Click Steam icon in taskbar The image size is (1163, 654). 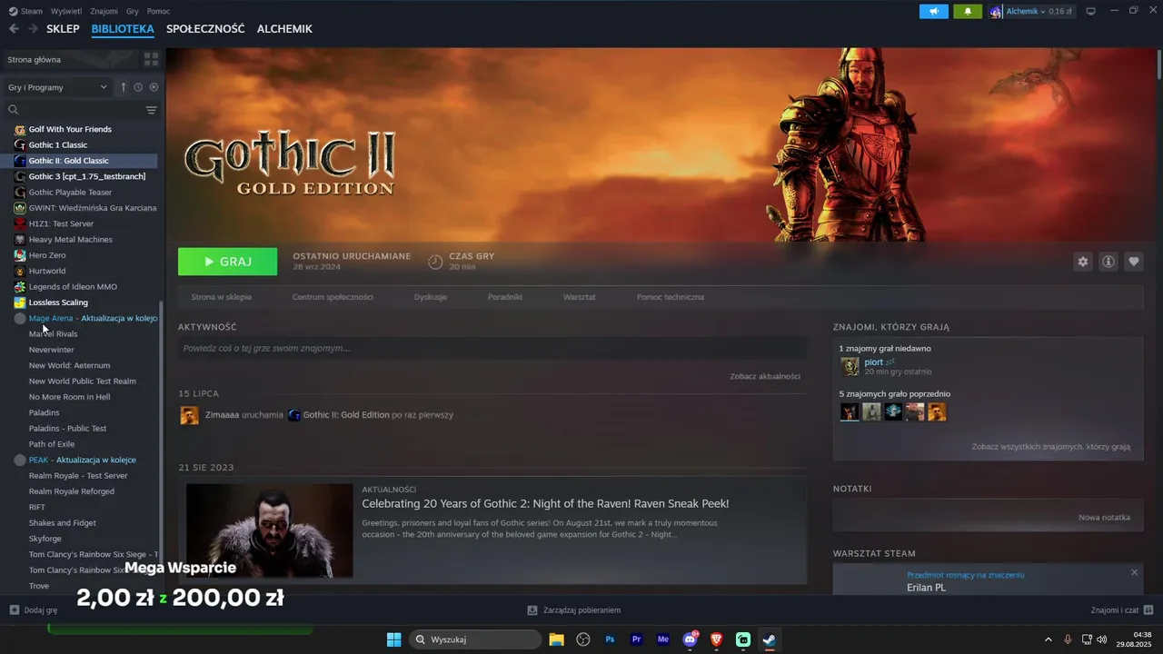tap(769, 639)
